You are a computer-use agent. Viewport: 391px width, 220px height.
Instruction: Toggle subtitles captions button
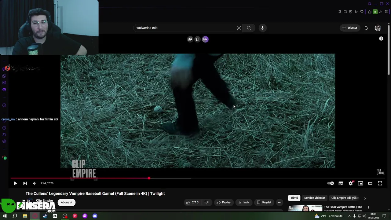pos(341,183)
